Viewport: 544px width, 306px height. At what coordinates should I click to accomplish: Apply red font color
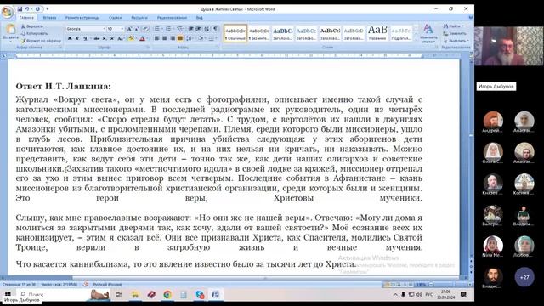pos(142,38)
